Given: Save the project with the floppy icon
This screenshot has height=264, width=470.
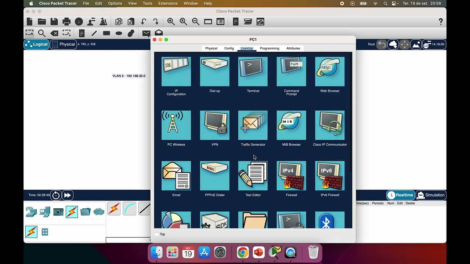Looking at the screenshot, I should tap(54, 22).
